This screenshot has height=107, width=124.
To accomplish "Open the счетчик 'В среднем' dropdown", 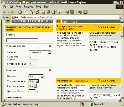I will (40, 52).
